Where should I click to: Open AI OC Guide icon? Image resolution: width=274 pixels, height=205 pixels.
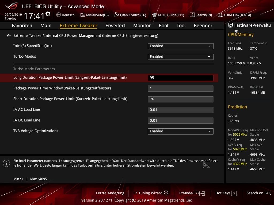pyautogui.click(x=154, y=15)
